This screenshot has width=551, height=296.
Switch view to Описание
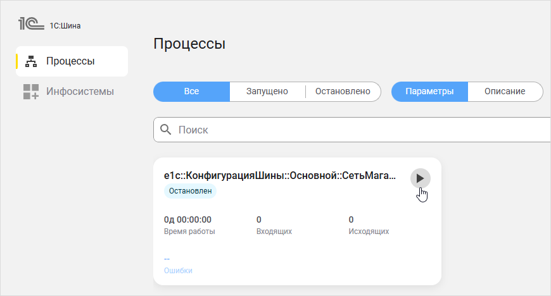point(505,91)
